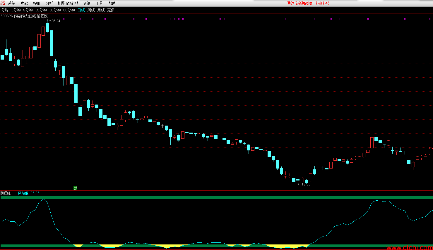This screenshot has height=250, width=433.
Task: Switch to the 分时 chart period
Action: (x=5, y=10)
